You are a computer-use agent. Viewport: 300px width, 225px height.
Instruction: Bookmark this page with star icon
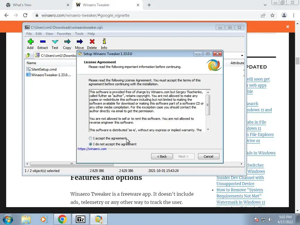tap(272, 15)
